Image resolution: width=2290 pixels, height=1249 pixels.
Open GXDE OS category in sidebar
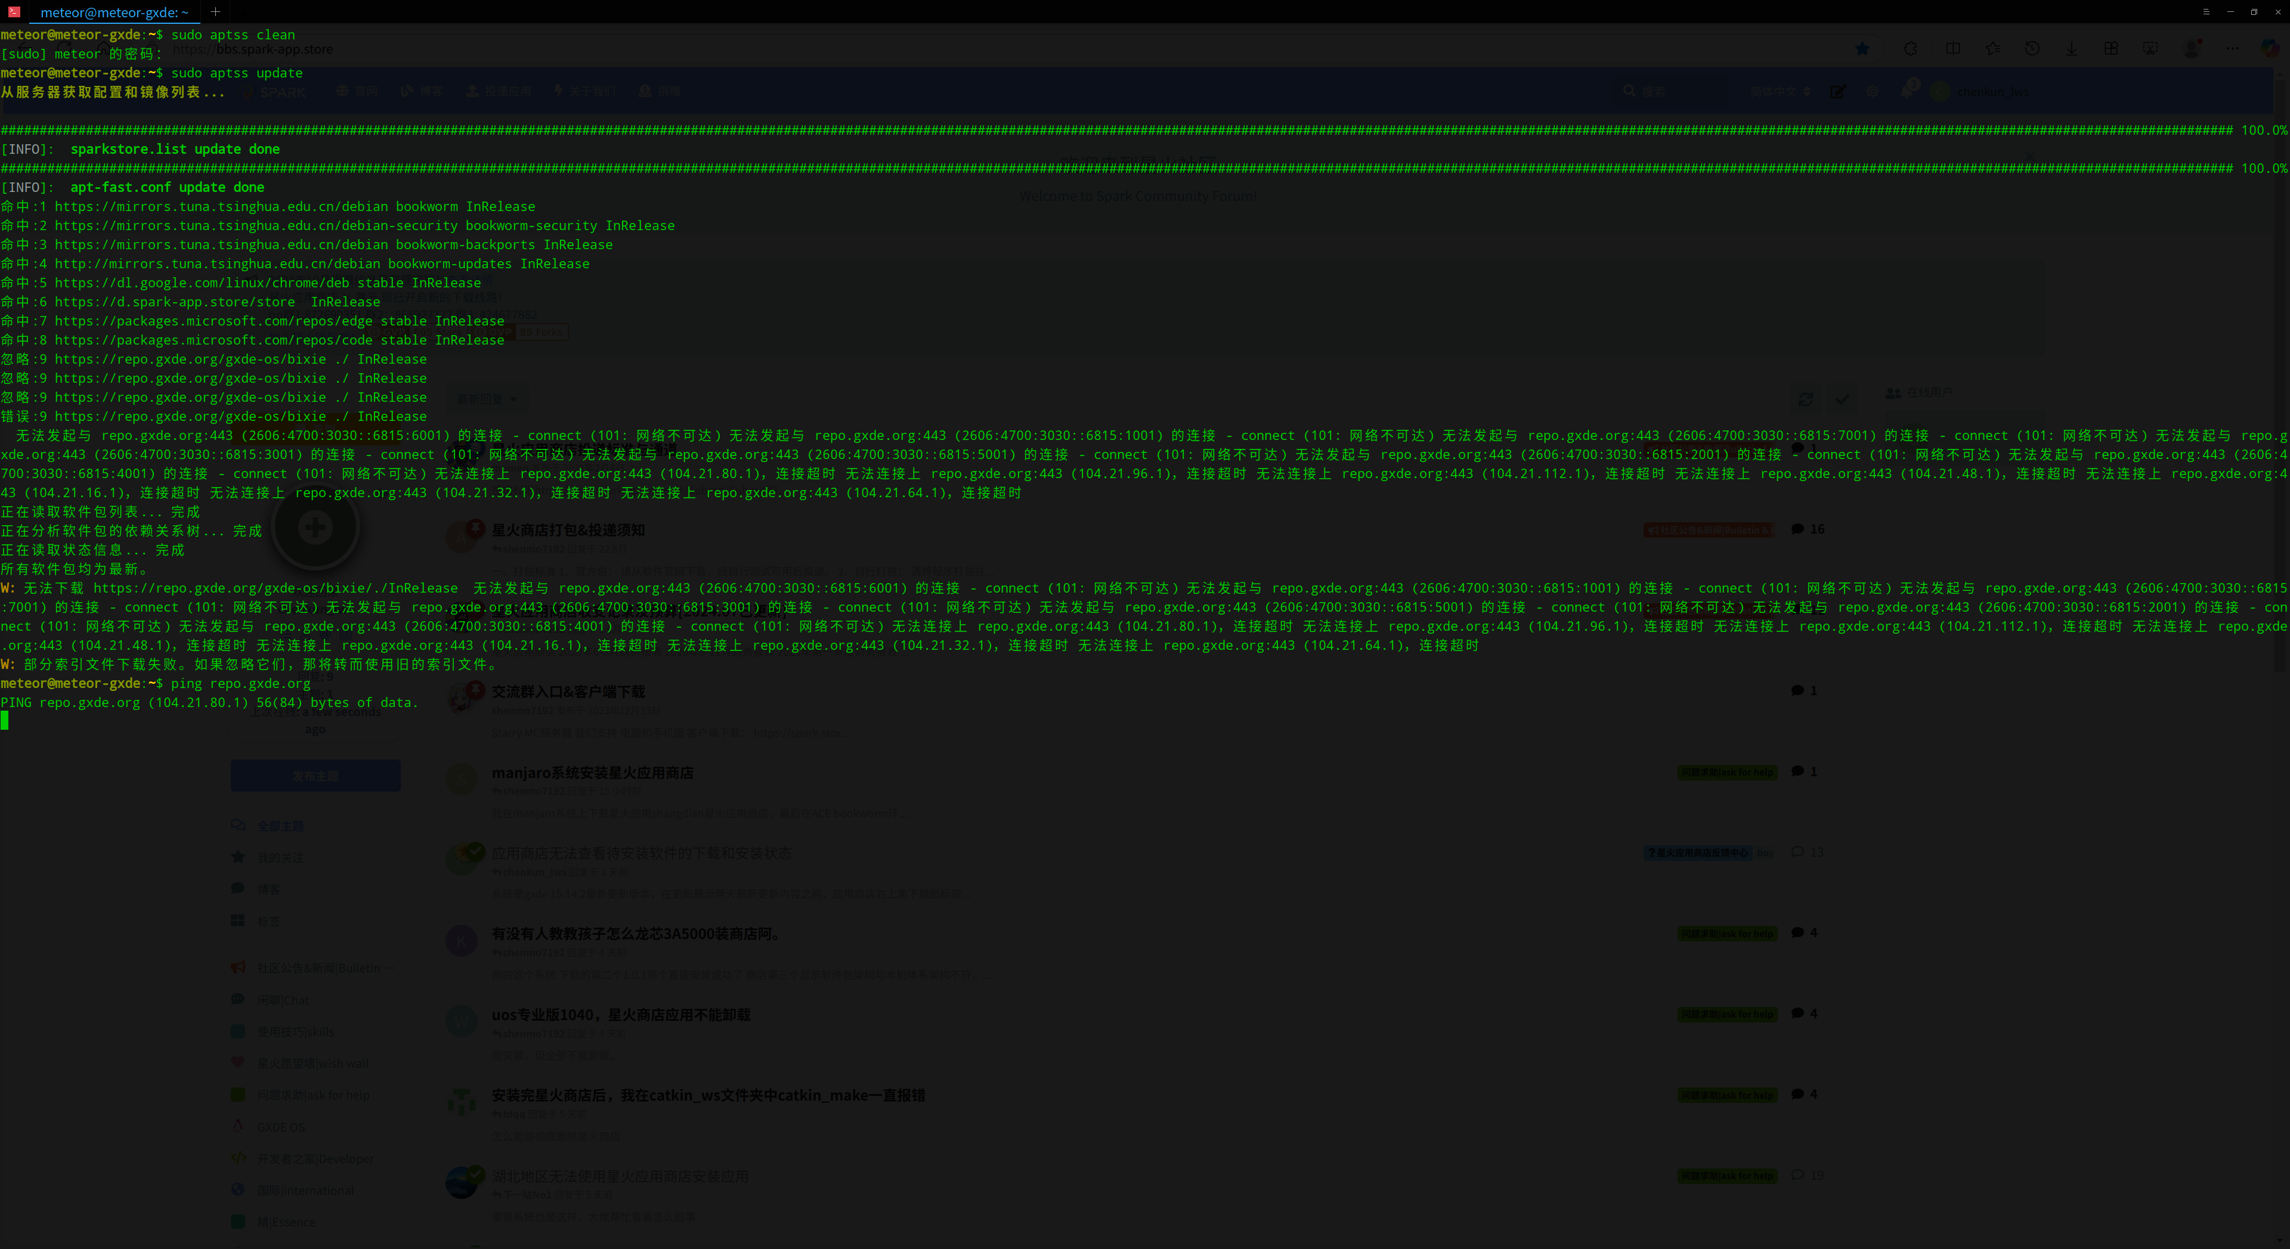point(268,1127)
